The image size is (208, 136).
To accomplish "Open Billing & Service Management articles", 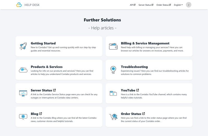I will [145, 43].
